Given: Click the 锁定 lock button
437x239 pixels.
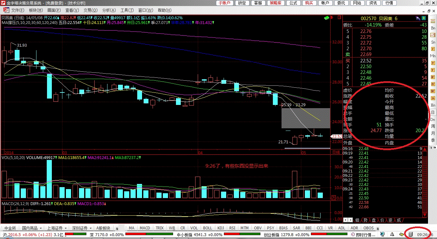Looking at the screenshot, I should click(242, 3).
